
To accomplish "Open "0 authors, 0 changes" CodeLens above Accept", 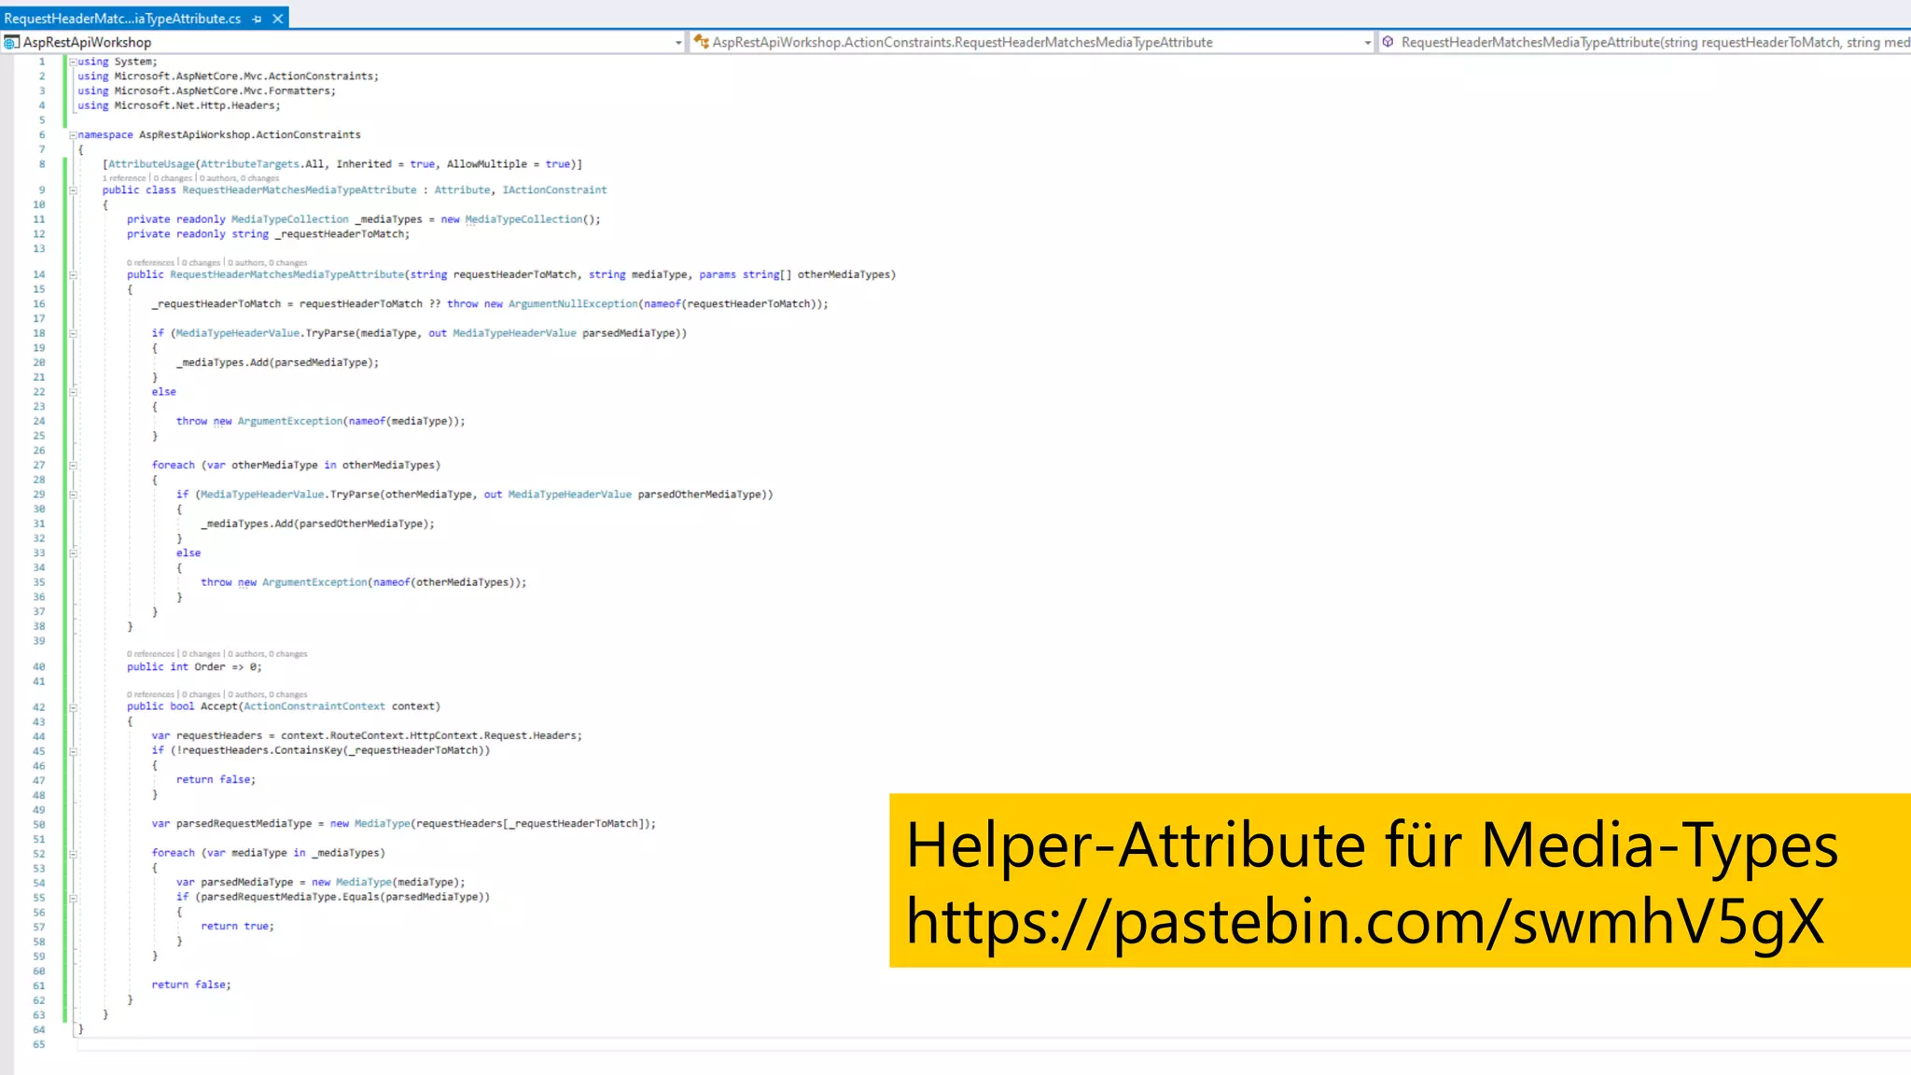I will [x=268, y=695].
